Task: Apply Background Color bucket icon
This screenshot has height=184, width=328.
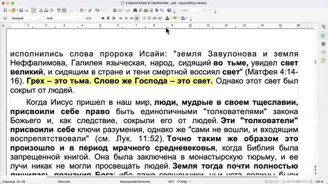Action: pyautogui.click(x=183, y=18)
